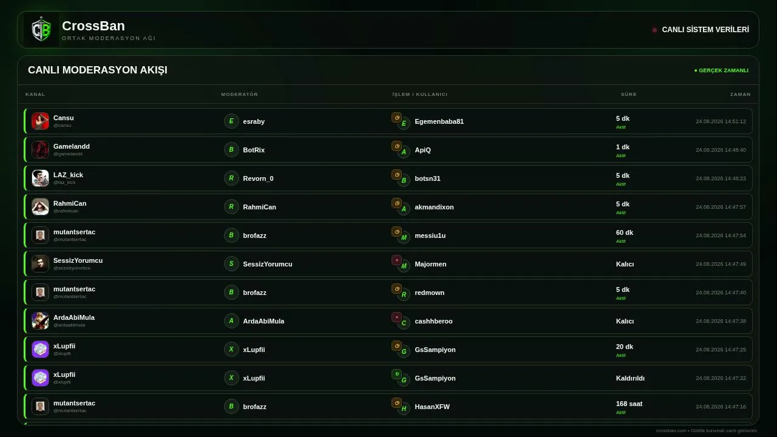Open user link cashhberoo
The width and height of the screenshot is (777, 437).
(433, 321)
